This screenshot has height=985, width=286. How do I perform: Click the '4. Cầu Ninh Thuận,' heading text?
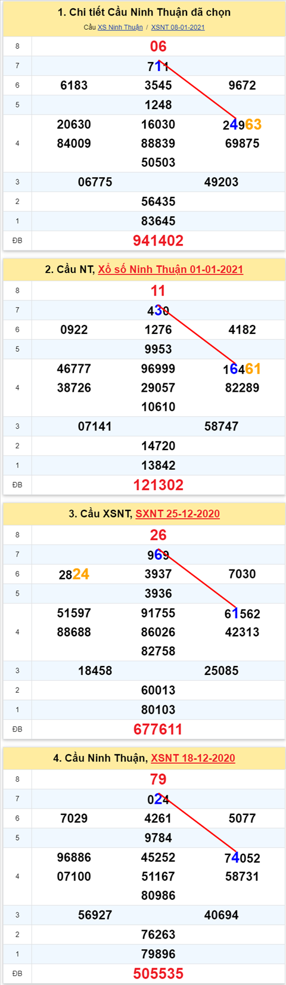pyautogui.click(x=100, y=758)
